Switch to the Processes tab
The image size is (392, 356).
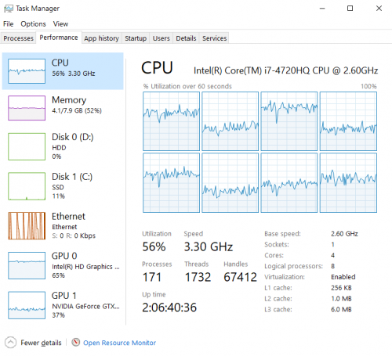click(x=18, y=38)
